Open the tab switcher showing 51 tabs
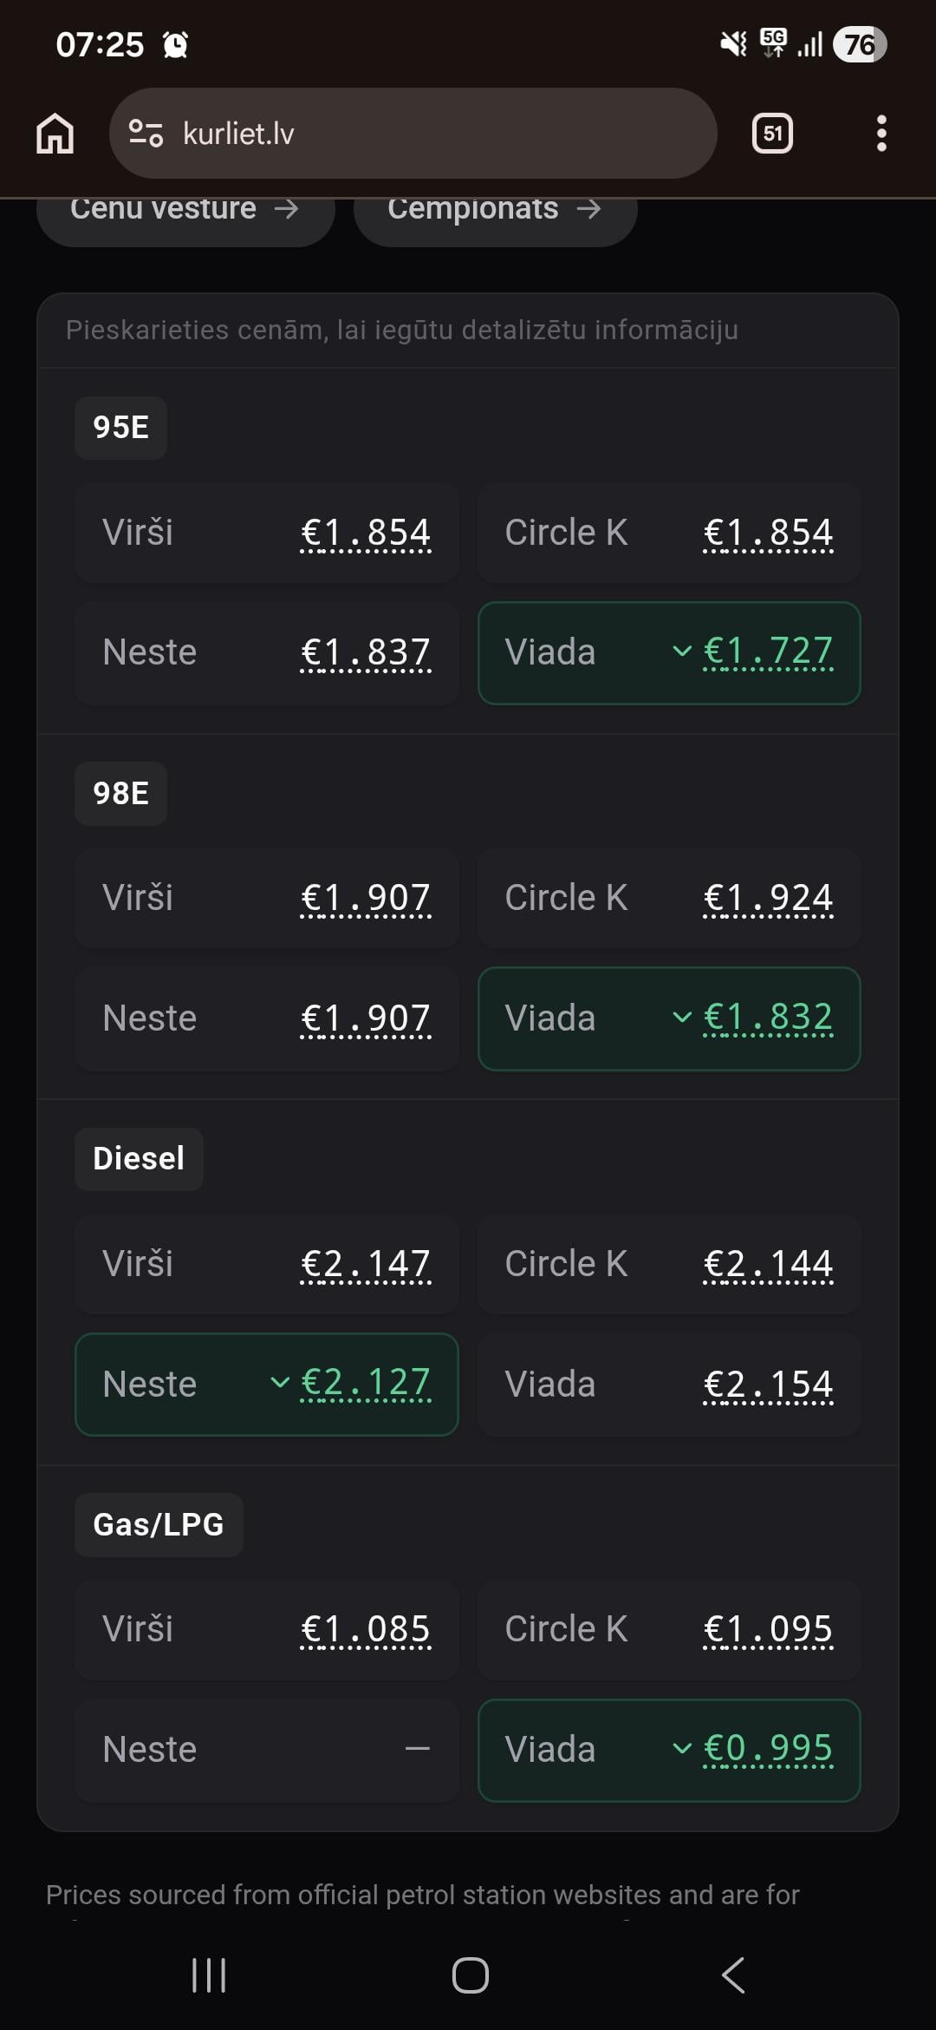 (772, 134)
